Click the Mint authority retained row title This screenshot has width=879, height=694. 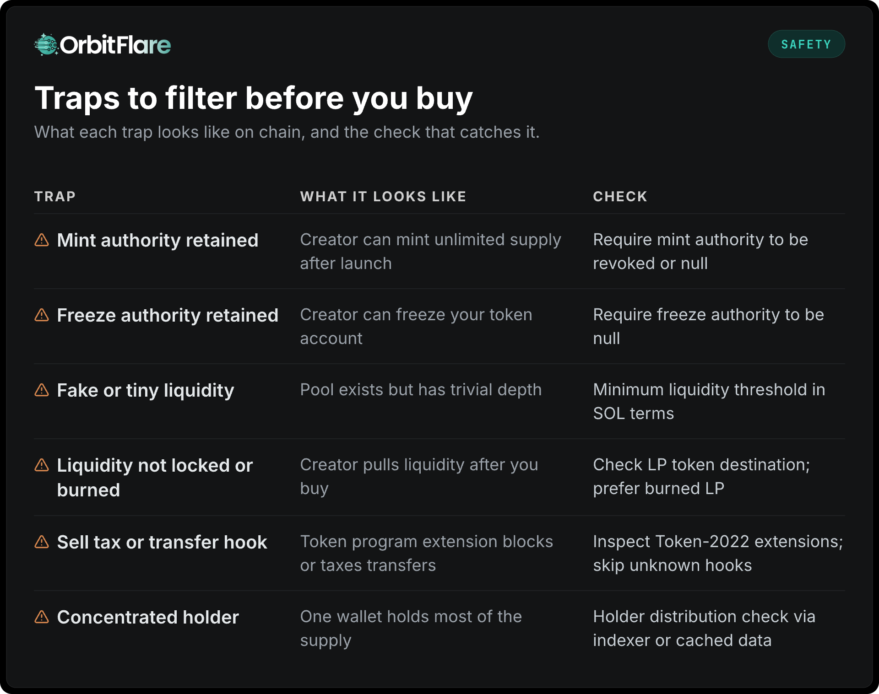pyautogui.click(x=157, y=240)
